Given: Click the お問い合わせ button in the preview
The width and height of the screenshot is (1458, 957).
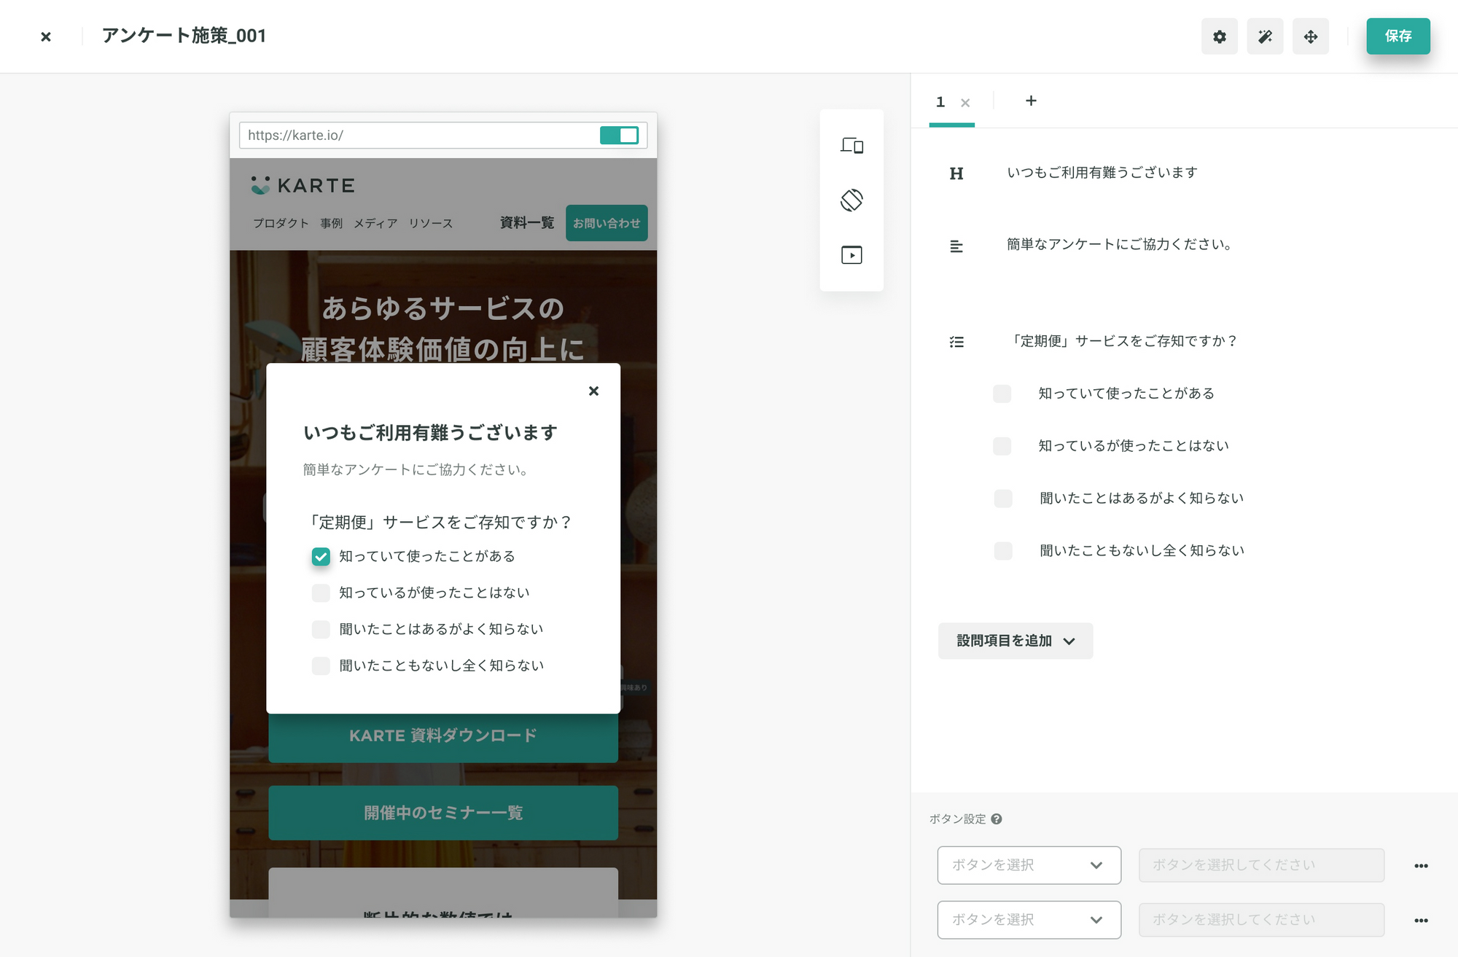Looking at the screenshot, I should click(x=606, y=223).
